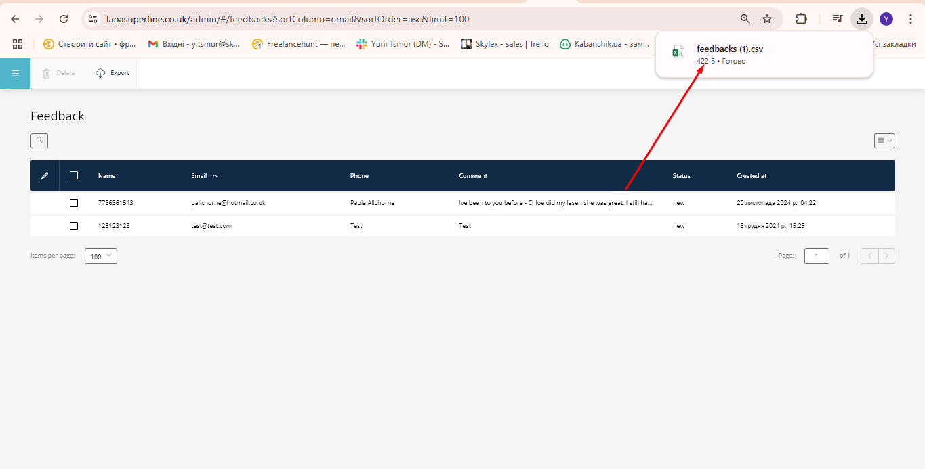This screenshot has height=469, width=925.
Task: Open the hamburger sidebar menu
Action: pos(15,73)
